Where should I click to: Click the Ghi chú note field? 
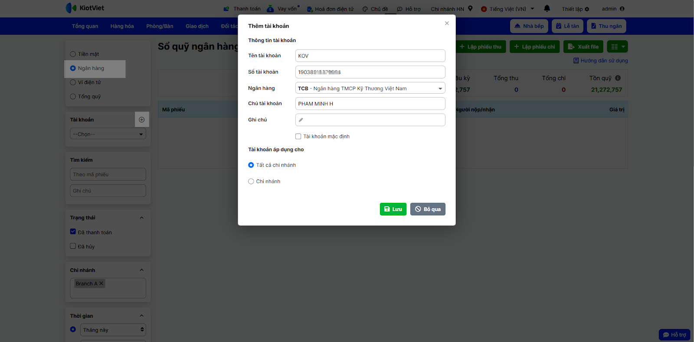click(370, 120)
